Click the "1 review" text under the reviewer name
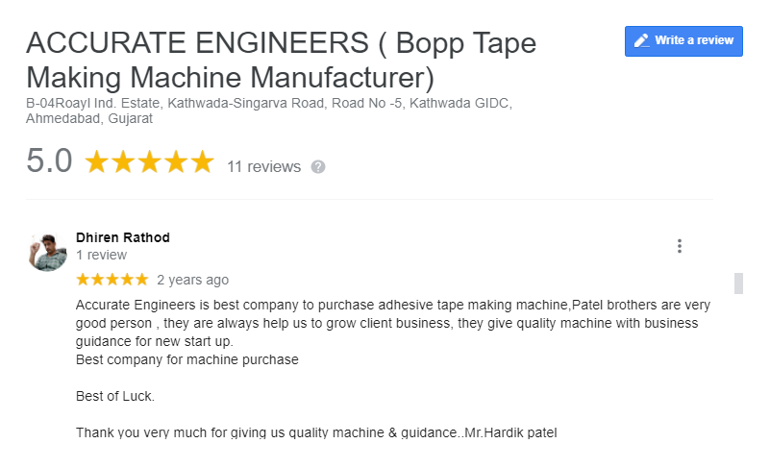This screenshot has height=468, width=770. click(x=101, y=255)
